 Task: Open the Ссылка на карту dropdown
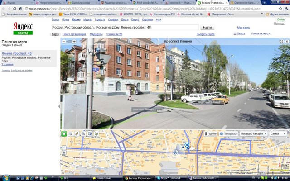pyautogui.click(x=261, y=33)
